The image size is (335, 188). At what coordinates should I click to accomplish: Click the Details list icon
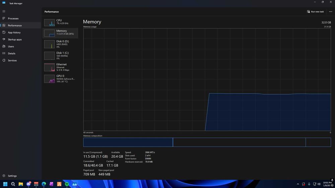point(4,53)
